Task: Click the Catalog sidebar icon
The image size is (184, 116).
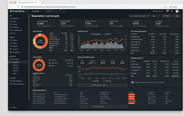Action: [11, 24]
